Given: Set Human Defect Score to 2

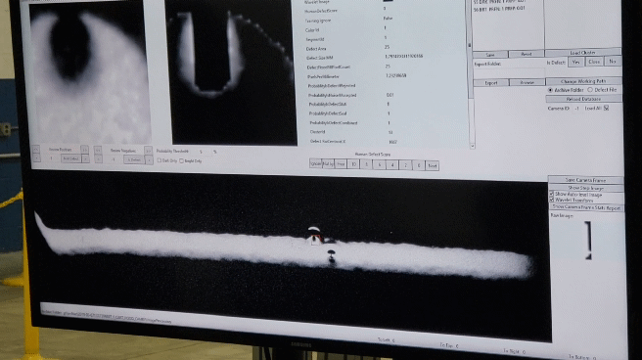Looking at the screenshot, I should (x=405, y=165).
